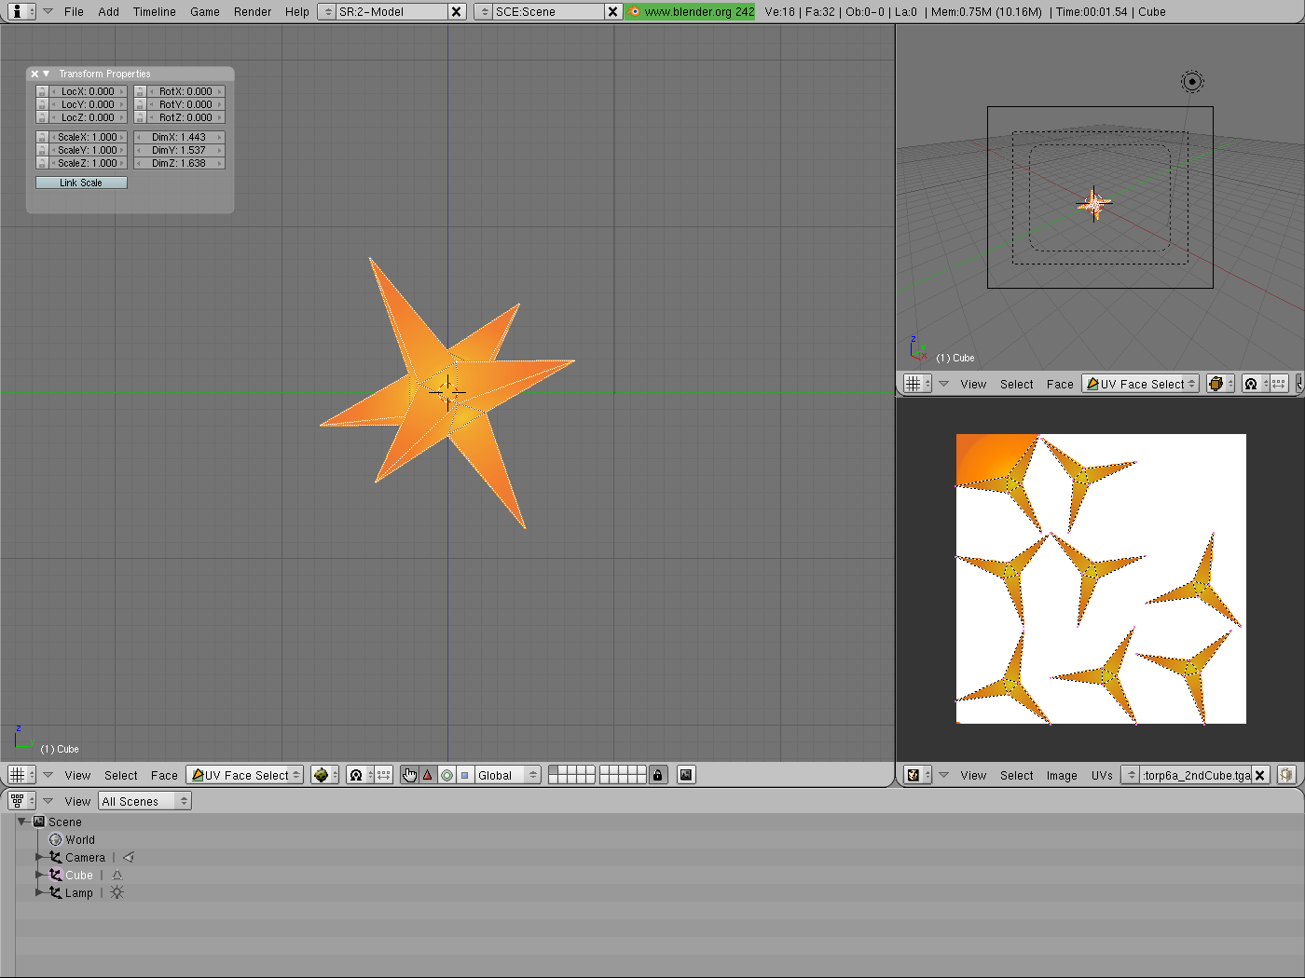Screen dimensions: 1305x978
Task: Click the layer lock padlock icon
Action: click(x=658, y=775)
